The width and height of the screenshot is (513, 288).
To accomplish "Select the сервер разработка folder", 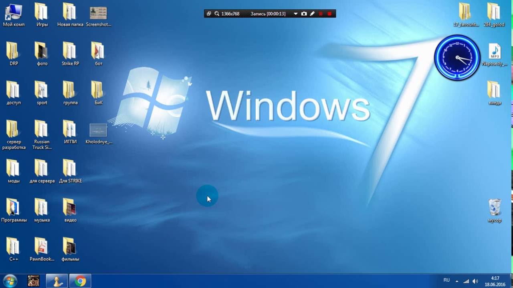I will [x=14, y=135].
